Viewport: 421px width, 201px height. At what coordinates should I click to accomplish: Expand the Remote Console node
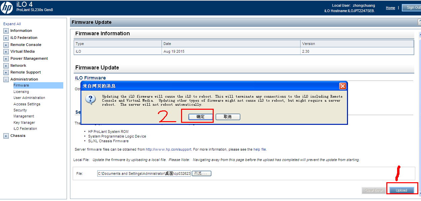(x=6, y=45)
